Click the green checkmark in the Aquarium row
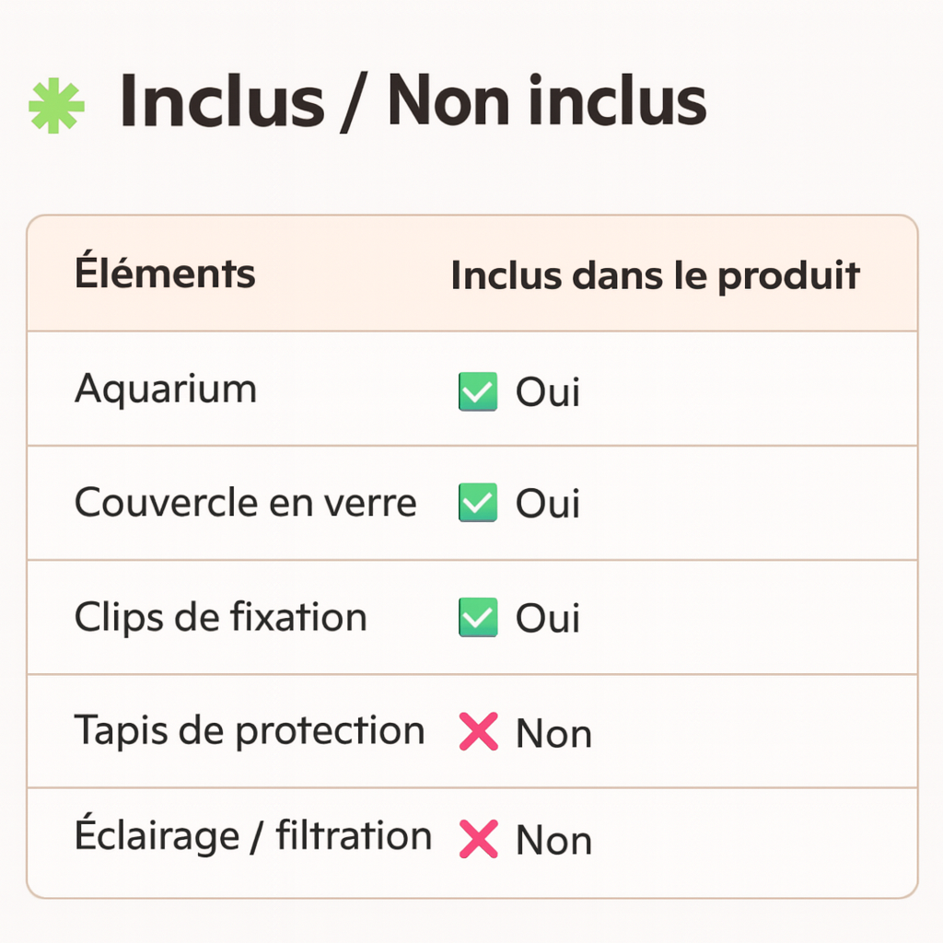The image size is (943, 943). click(x=477, y=391)
